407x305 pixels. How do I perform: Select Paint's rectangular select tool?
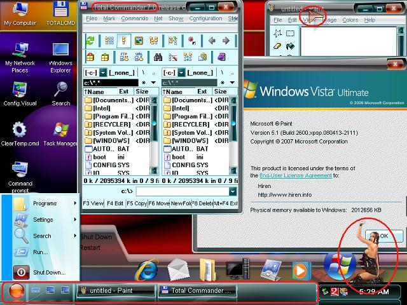pos(290,33)
